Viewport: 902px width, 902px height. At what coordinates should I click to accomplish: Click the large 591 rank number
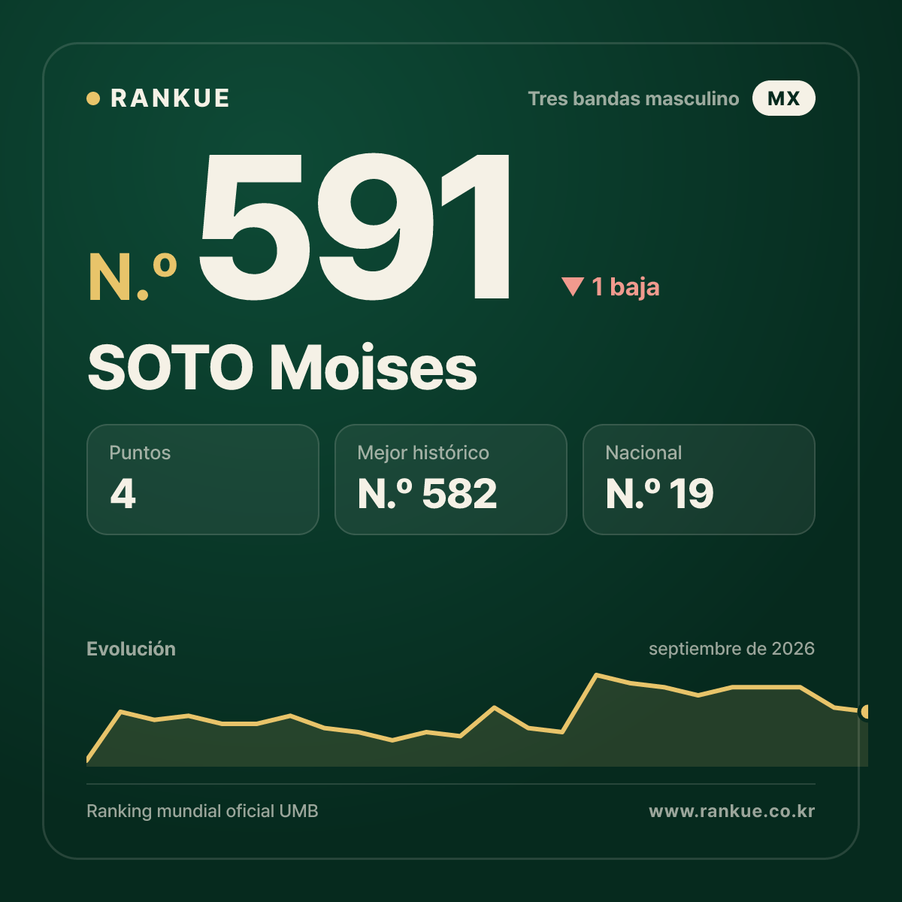click(356, 226)
